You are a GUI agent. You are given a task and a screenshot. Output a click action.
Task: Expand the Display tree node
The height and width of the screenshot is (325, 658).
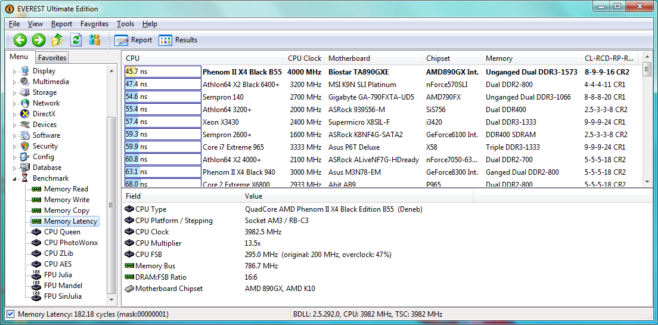(15, 72)
